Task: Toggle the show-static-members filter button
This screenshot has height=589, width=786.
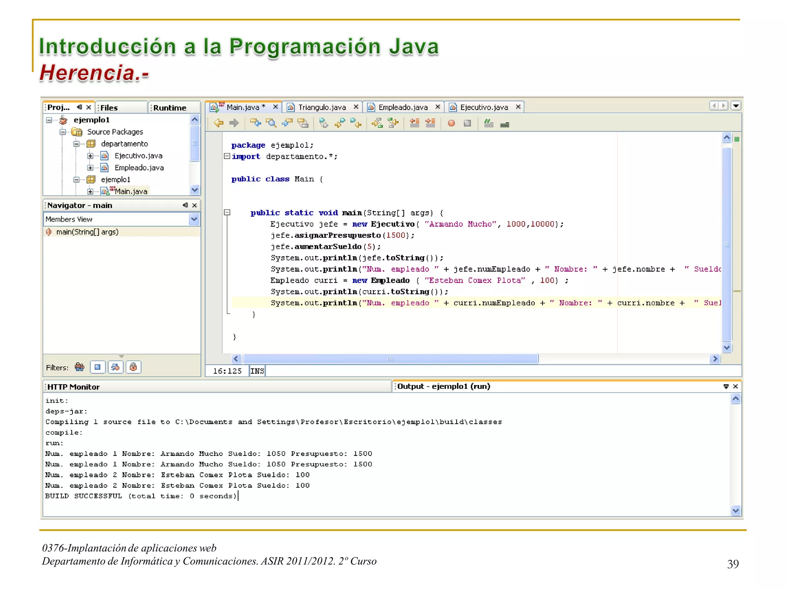Action: 115,367
